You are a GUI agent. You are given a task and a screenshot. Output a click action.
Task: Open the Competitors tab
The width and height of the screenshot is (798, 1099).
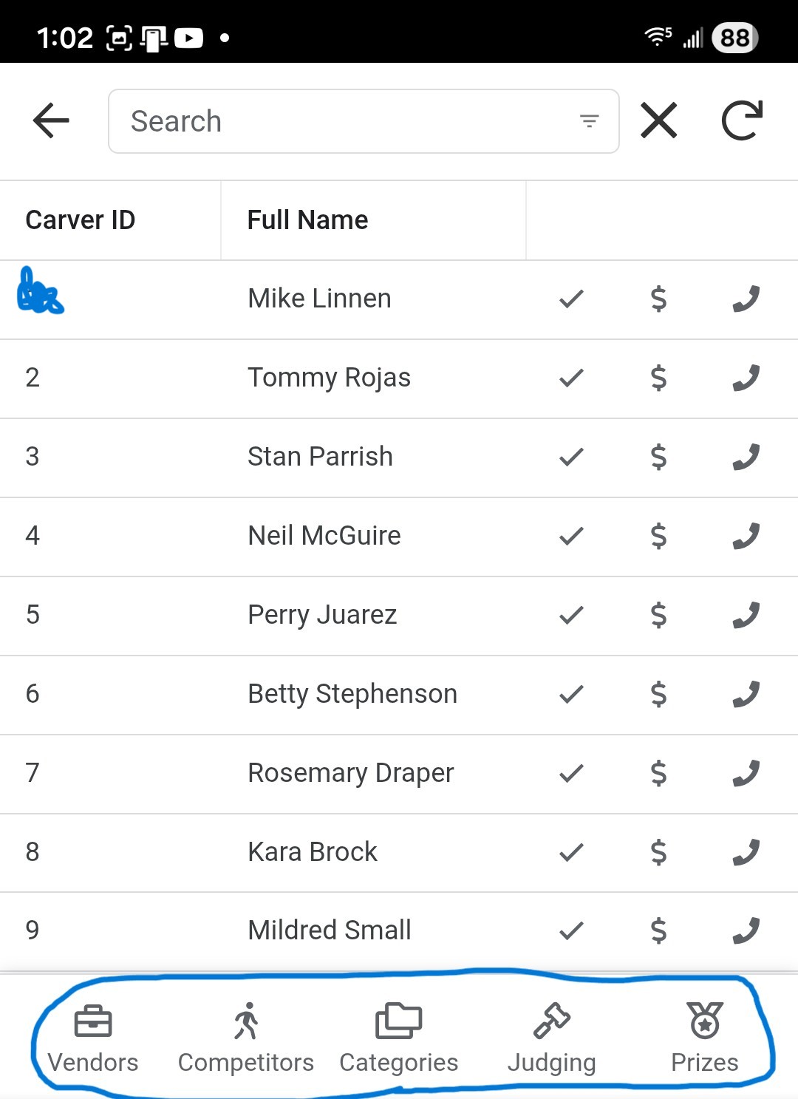pyautogui.click(x=246, y=1038)
